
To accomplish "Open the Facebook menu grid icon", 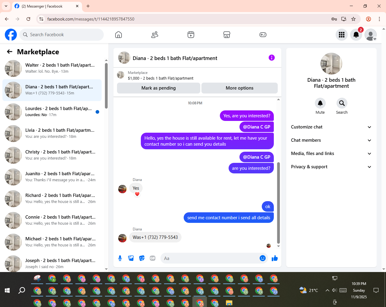I will [x=342, y=35].
